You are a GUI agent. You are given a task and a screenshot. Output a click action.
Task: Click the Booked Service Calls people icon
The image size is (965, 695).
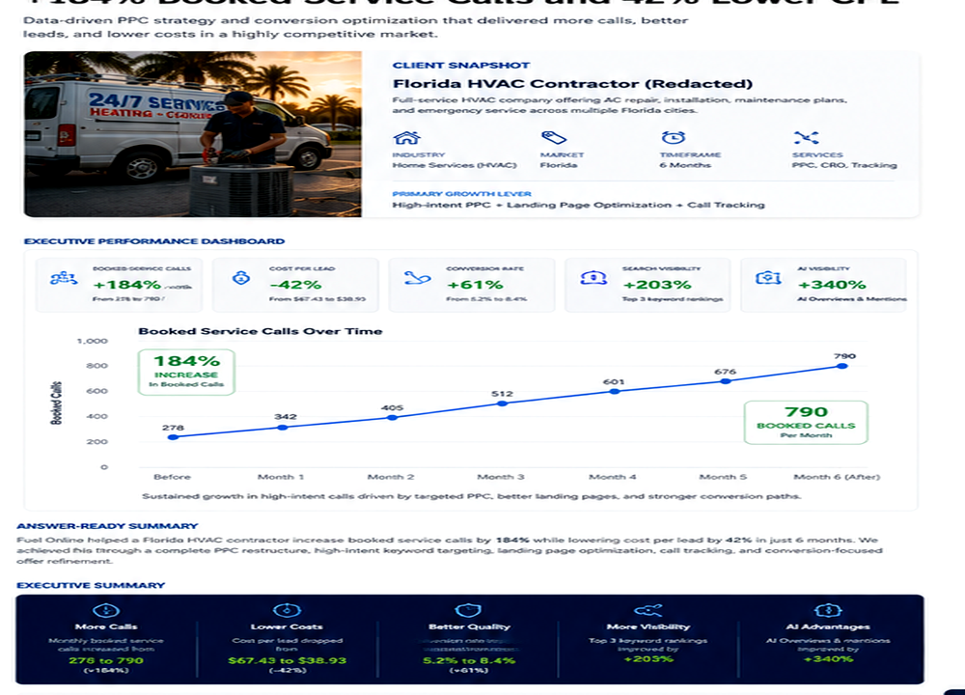coord(64,278)
